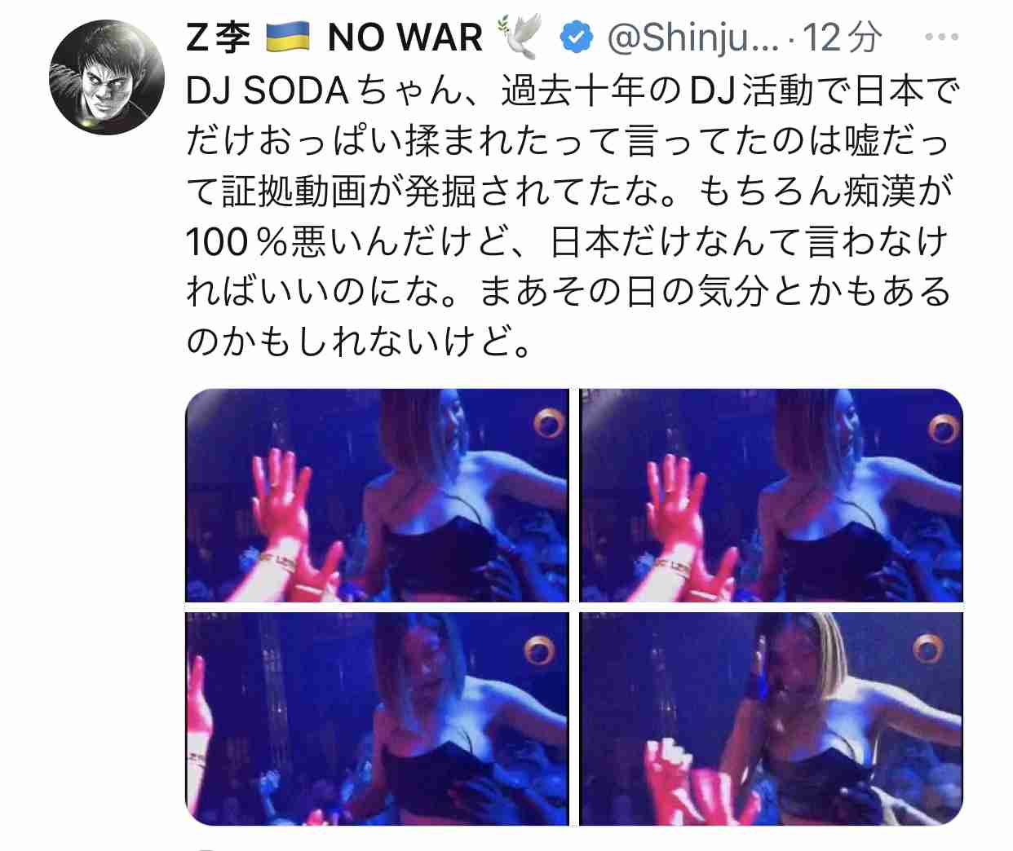1013x851 pixels.
Task: Click tweet line starting 100％悪いんだけど
Action: click(x=567, y=242)
